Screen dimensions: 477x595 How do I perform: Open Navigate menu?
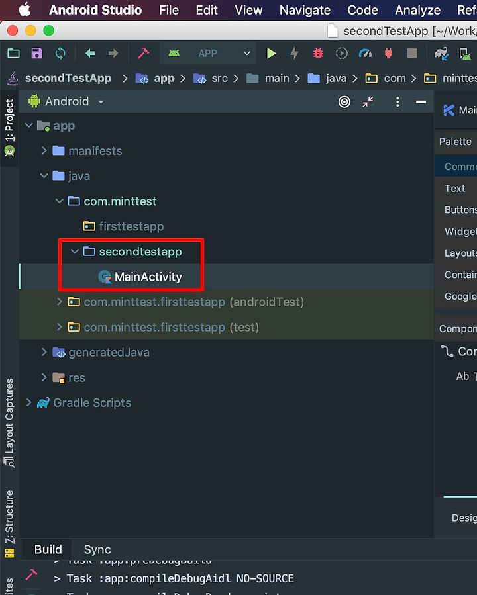click(305, 10)
